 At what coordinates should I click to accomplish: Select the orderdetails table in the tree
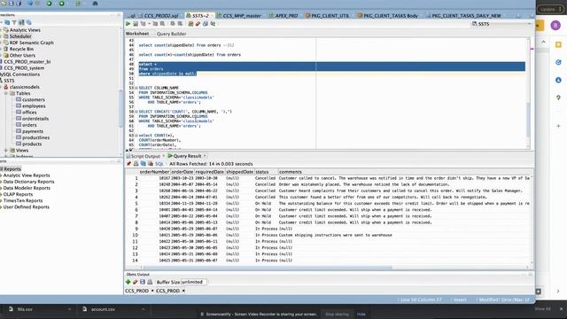(x=35, y=119)
